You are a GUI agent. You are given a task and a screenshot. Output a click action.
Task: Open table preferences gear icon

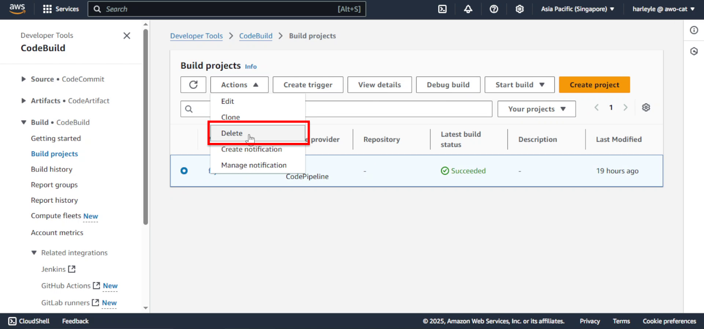click(646, 107)
